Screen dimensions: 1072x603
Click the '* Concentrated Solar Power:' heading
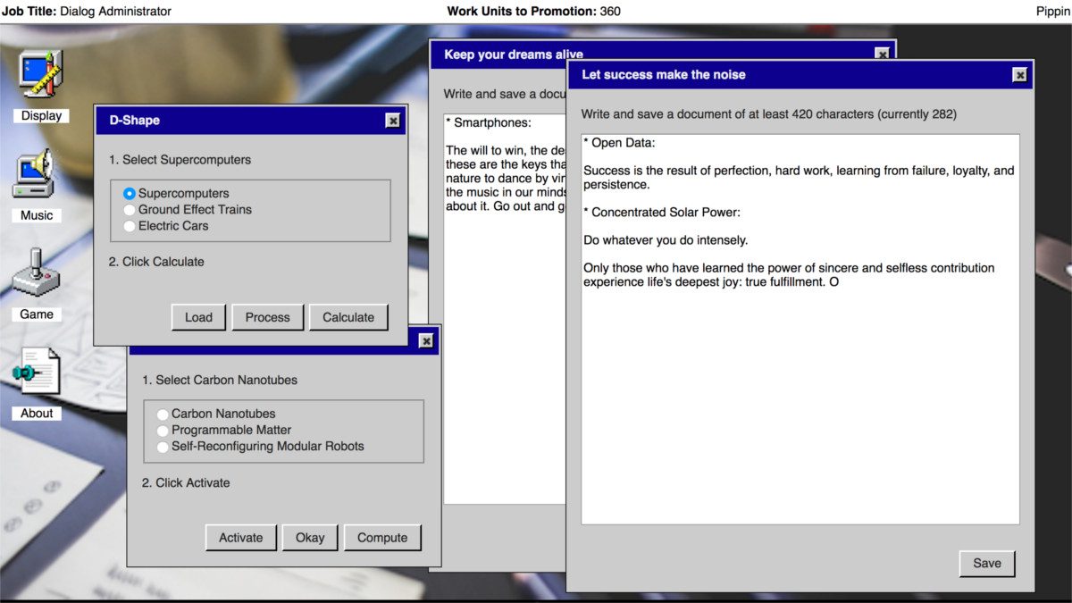tap(662, 213)
